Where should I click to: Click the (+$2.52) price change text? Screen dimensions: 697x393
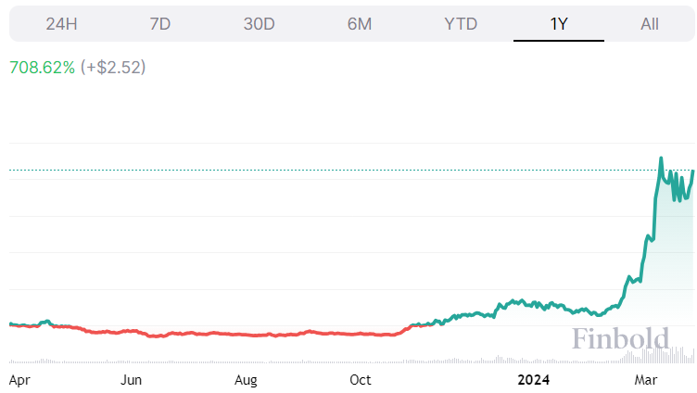pos(113,68)
